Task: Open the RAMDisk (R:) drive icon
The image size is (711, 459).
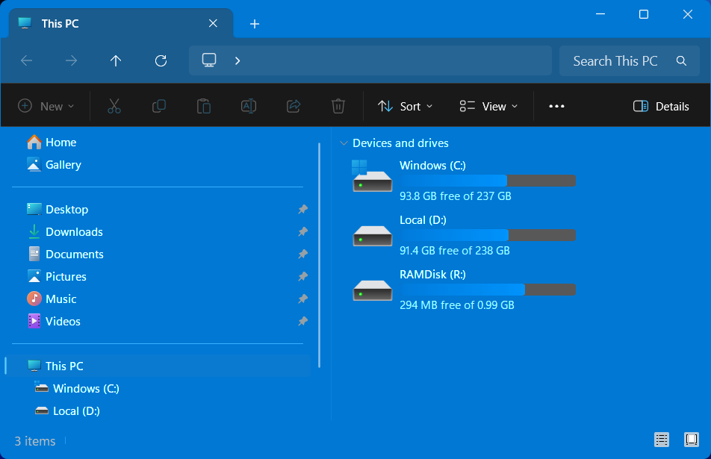Action: point(372,290)
